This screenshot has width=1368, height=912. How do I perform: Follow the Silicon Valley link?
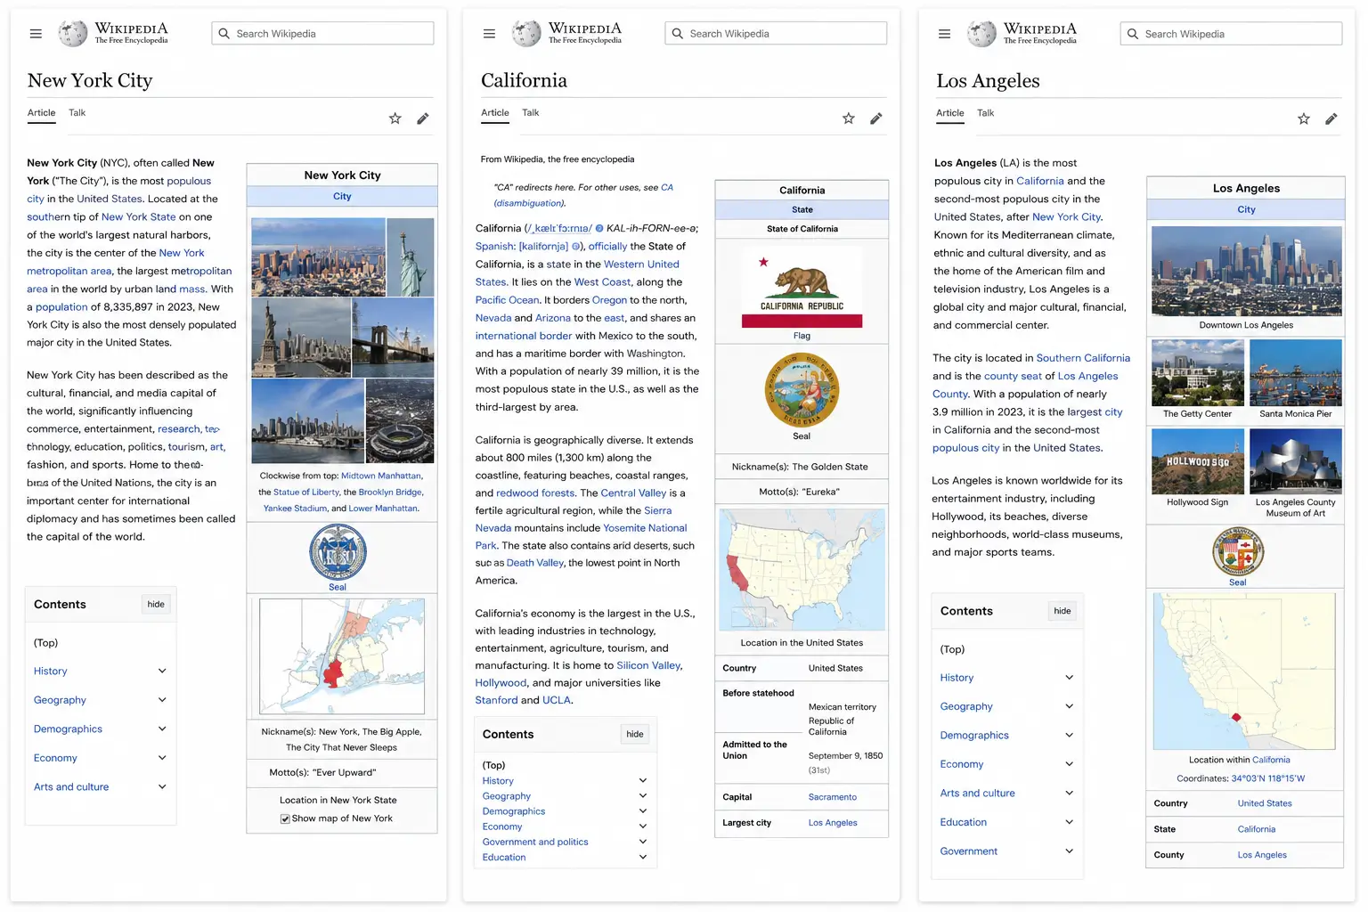click(x=649, y=665)
